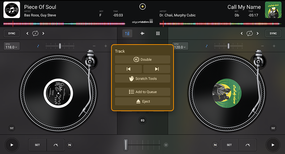Increase loop length on left deck

coord(43,33)
